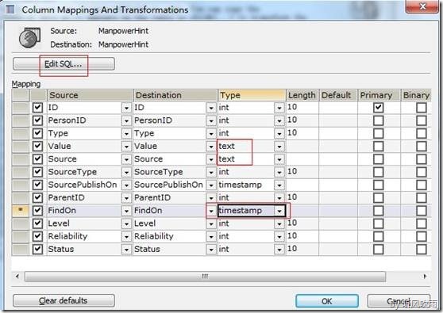
Task: Expand the timestamp type dropdown for FindOn
Action: coord(279,211)
